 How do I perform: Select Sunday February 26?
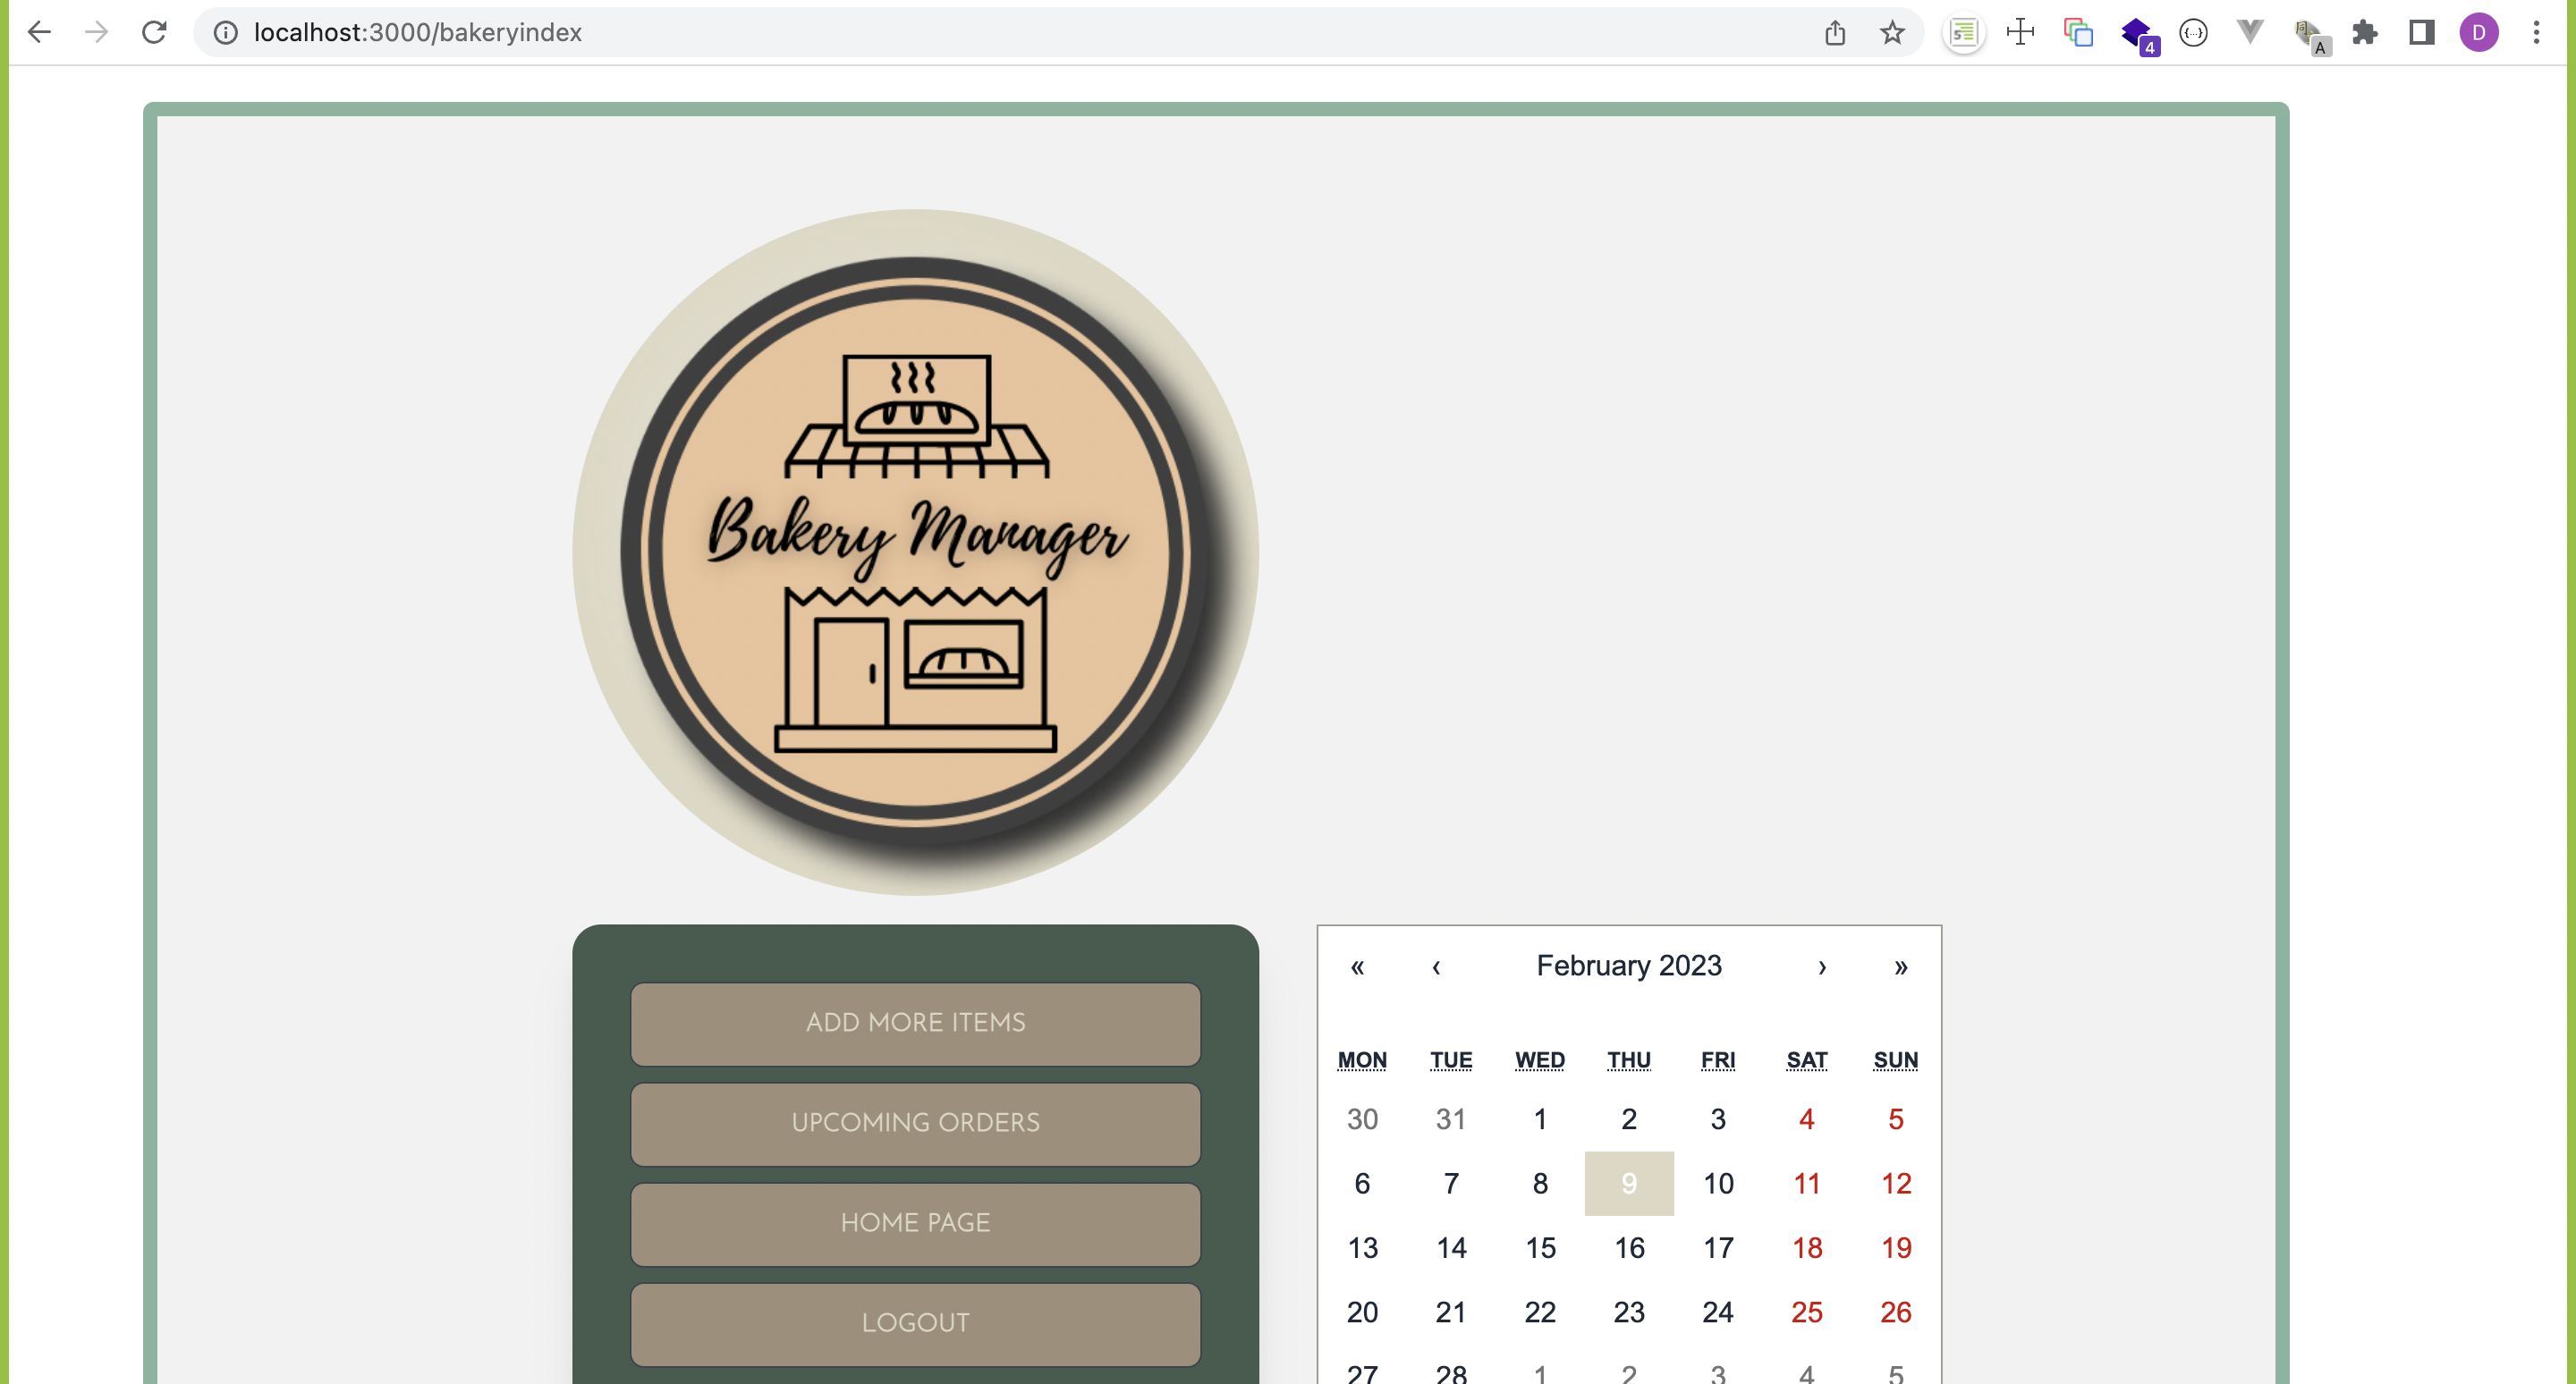[x=1896, y=1312]
